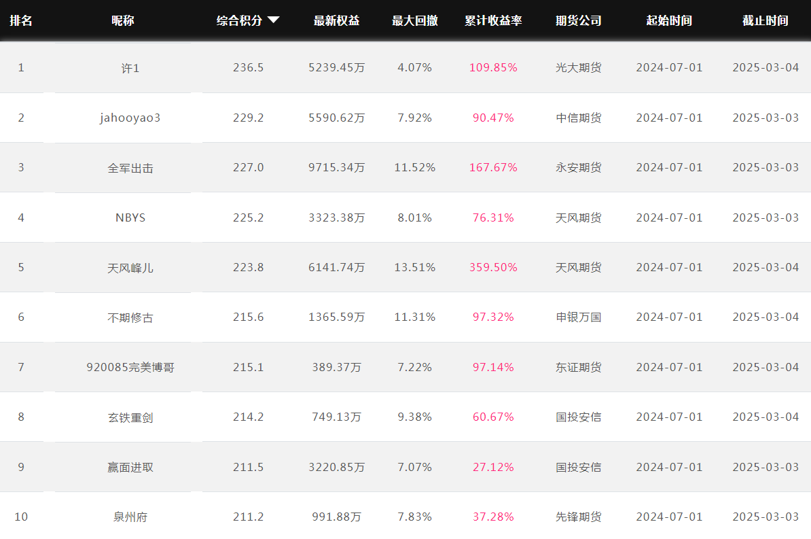Image resolution: width=811 pixels, height=539 pixels.
Task: Click cumulative return 37.28%
Action: click(x=493, y=517)
